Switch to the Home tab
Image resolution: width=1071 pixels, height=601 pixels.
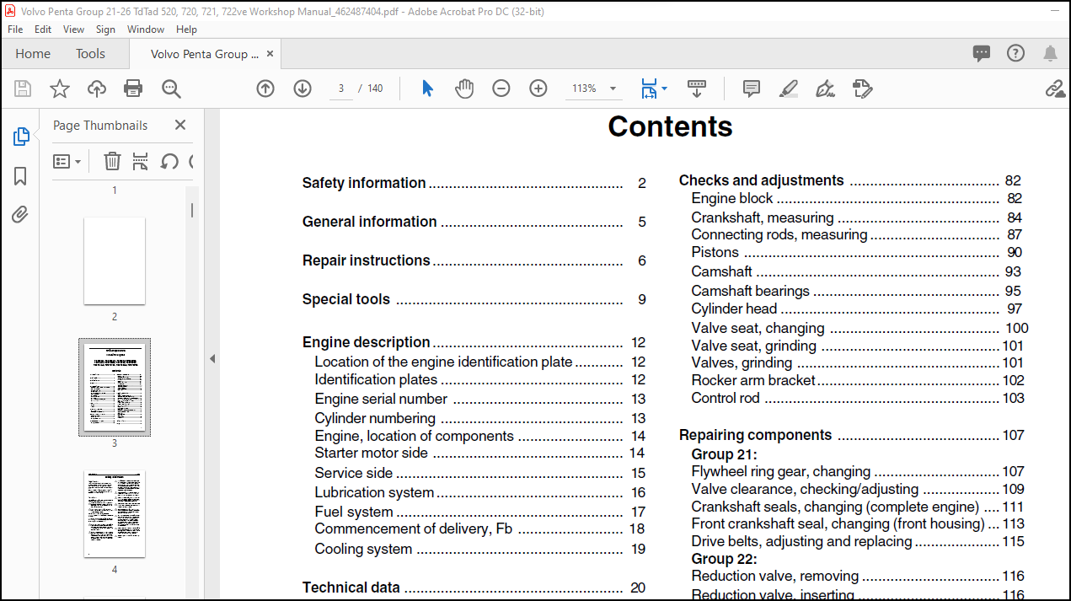[33, 54]
